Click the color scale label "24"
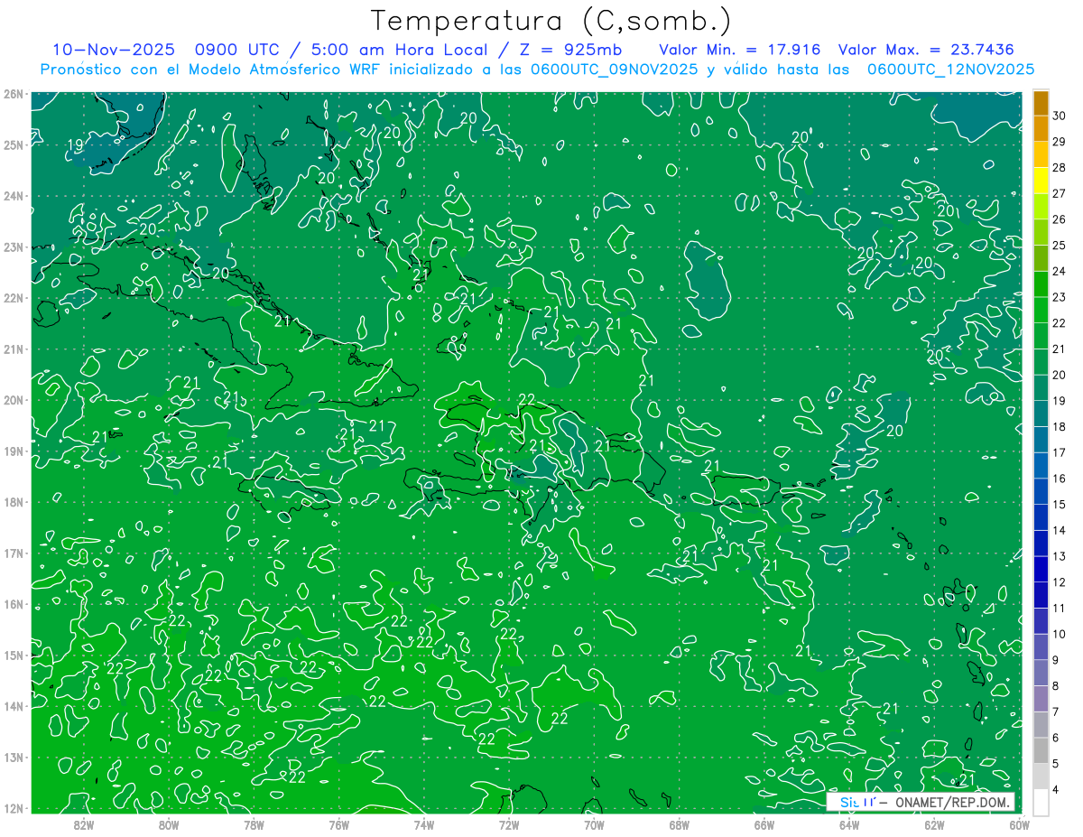 (1059, 271)
